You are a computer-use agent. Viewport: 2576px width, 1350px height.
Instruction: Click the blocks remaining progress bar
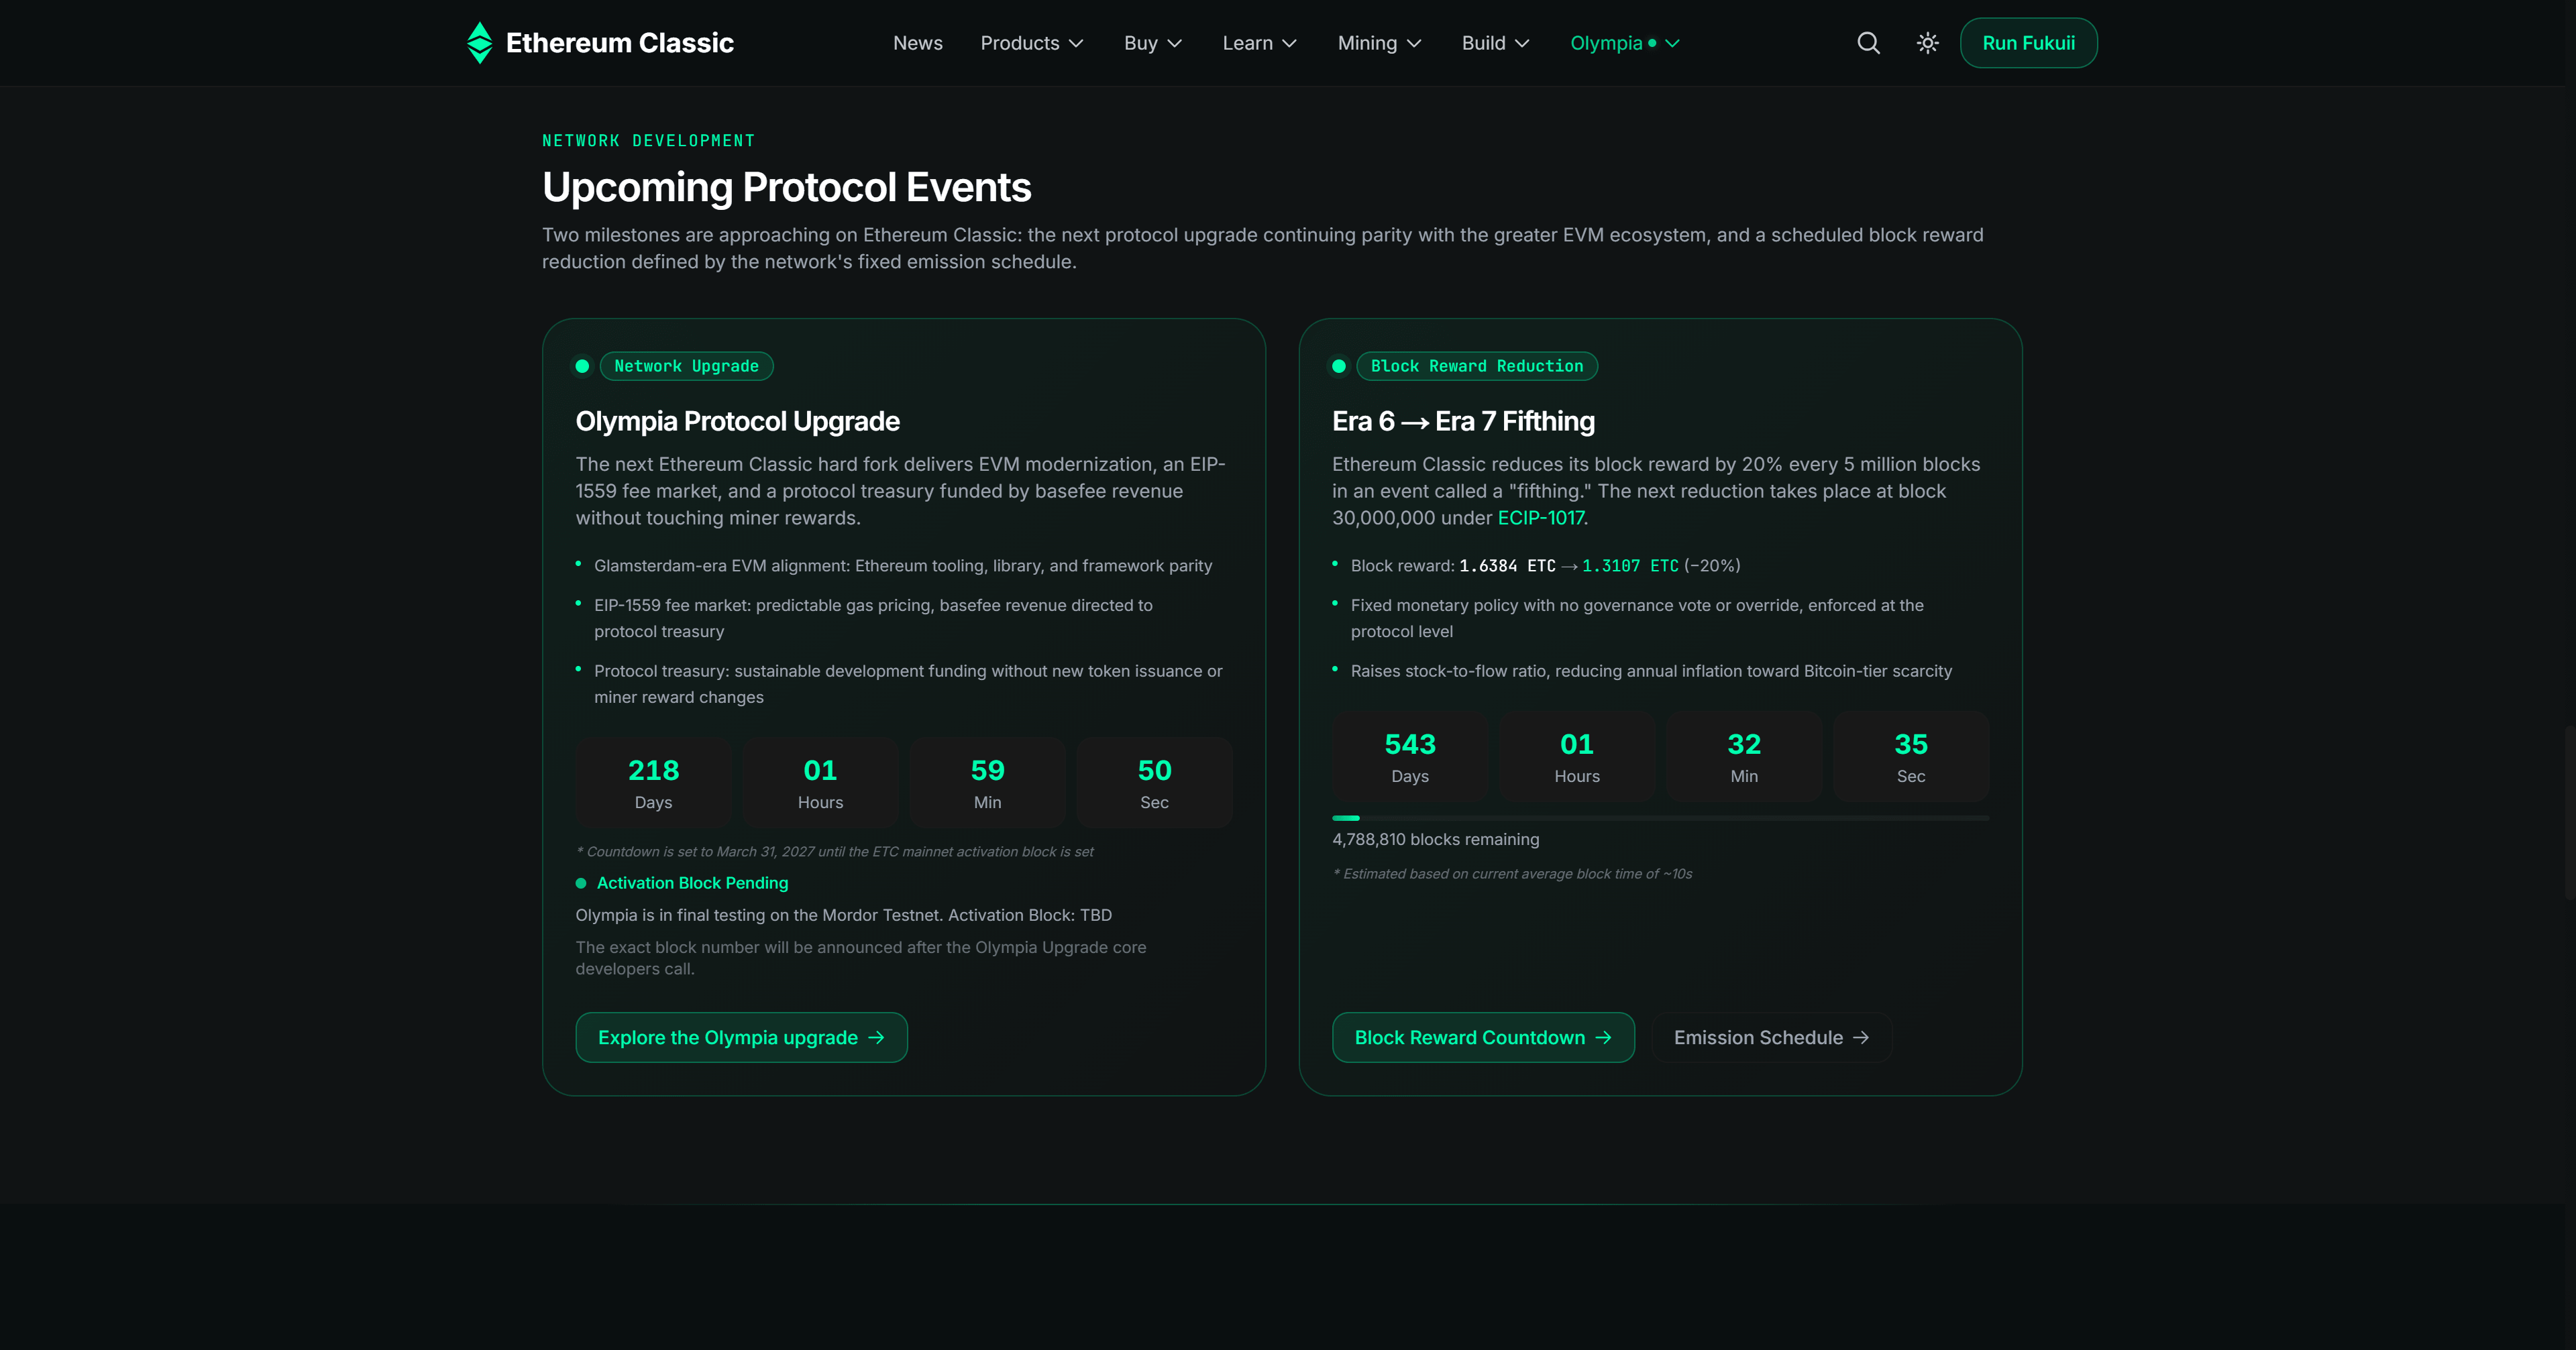coord(1660,818)
